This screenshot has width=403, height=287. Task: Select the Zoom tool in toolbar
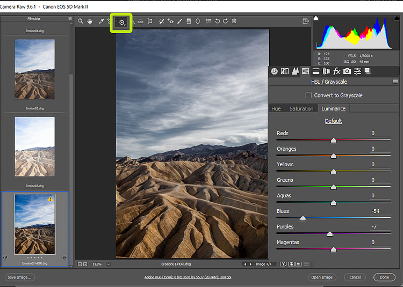pos(81,21)
